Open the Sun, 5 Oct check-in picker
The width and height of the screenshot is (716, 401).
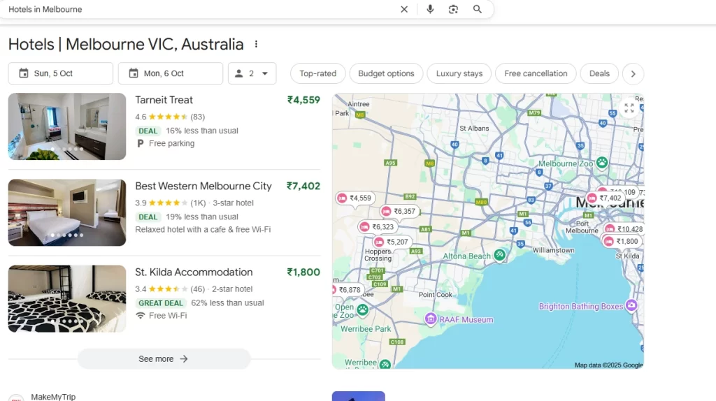(60, 73)
